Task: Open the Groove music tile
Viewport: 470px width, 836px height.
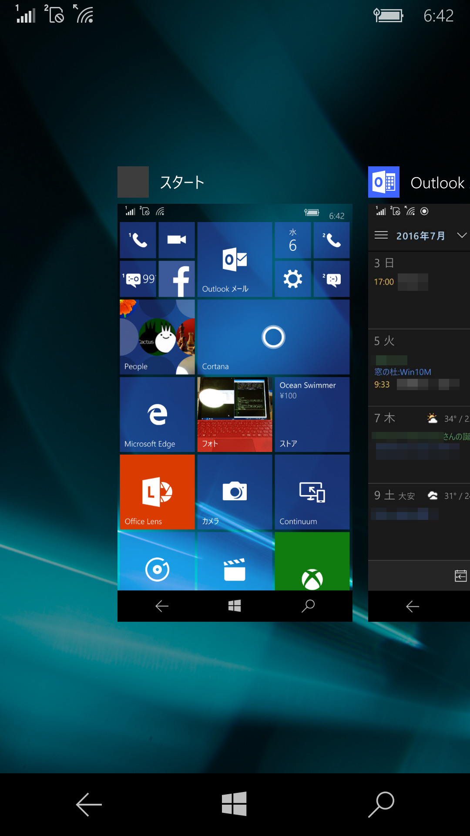Action: pos(157,561)
